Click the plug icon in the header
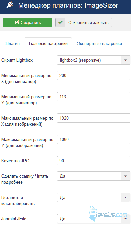 tap(10, 5)
